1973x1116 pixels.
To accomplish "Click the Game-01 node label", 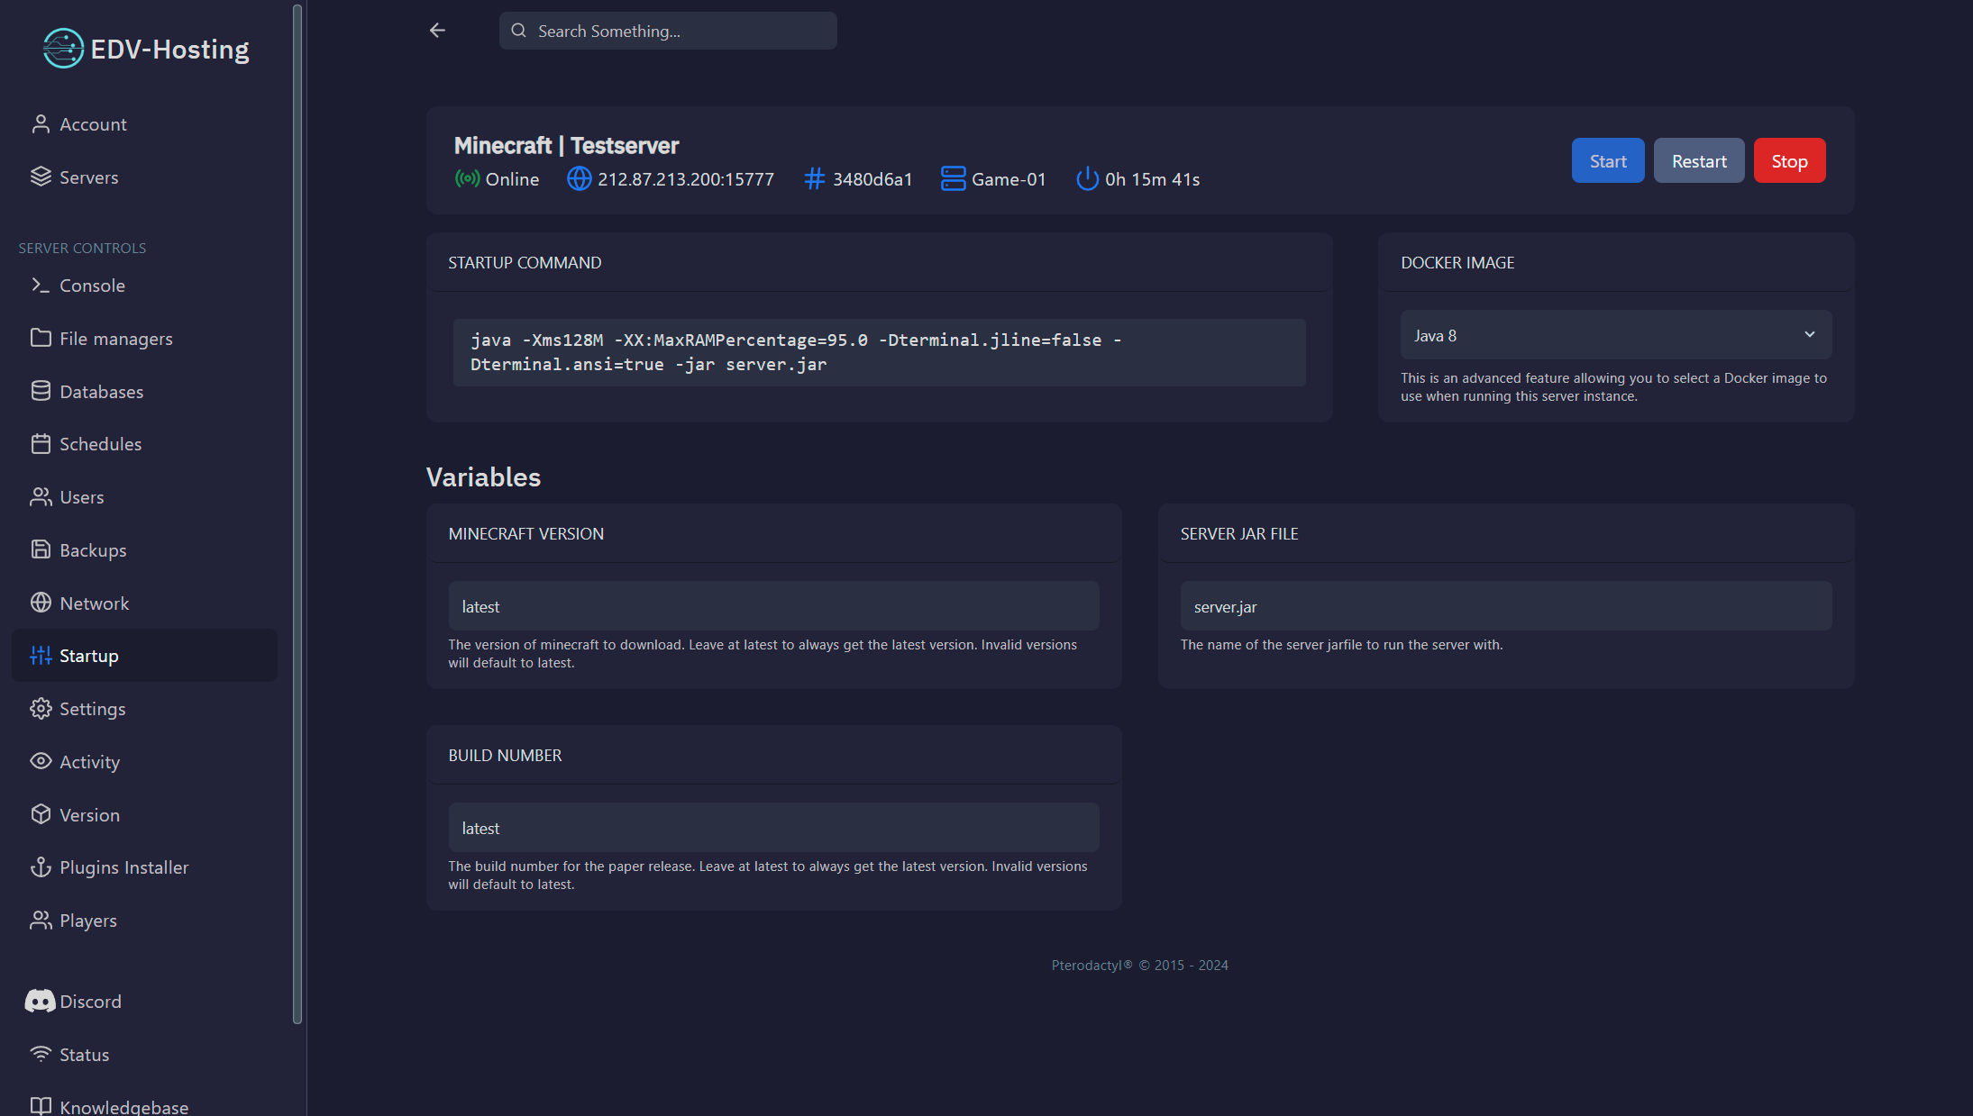I will [1009, 179].
